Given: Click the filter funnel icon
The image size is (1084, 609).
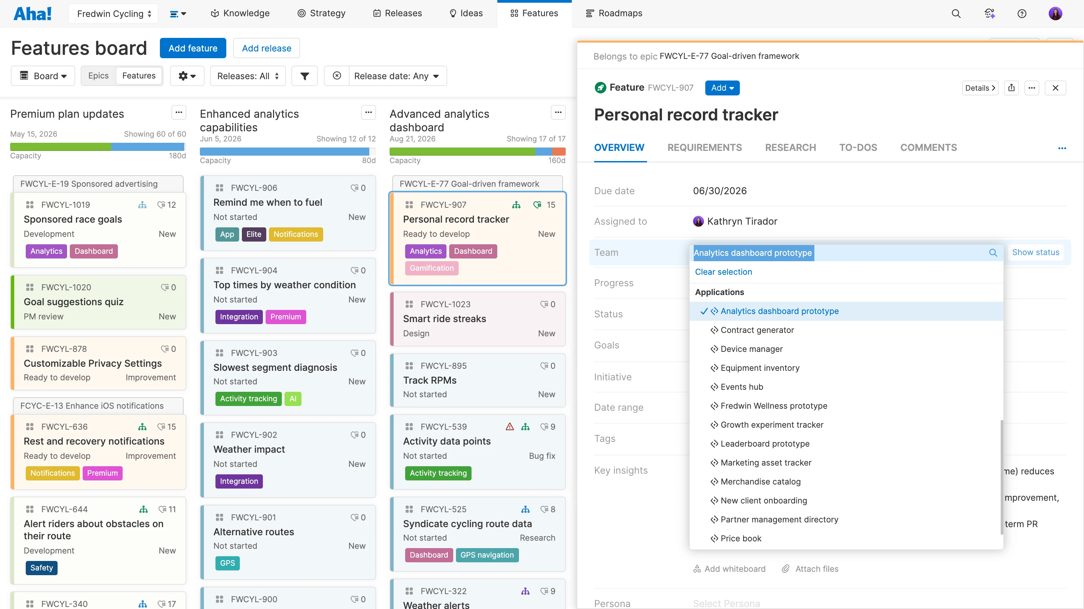Looking at the screenshot, I should 304,76.
